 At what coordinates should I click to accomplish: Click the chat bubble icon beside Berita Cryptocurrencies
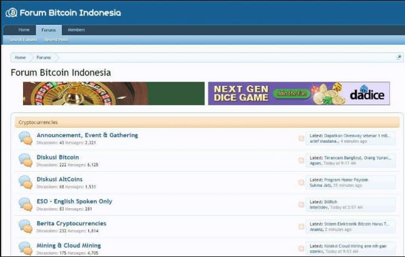click(x=25, y=226)
